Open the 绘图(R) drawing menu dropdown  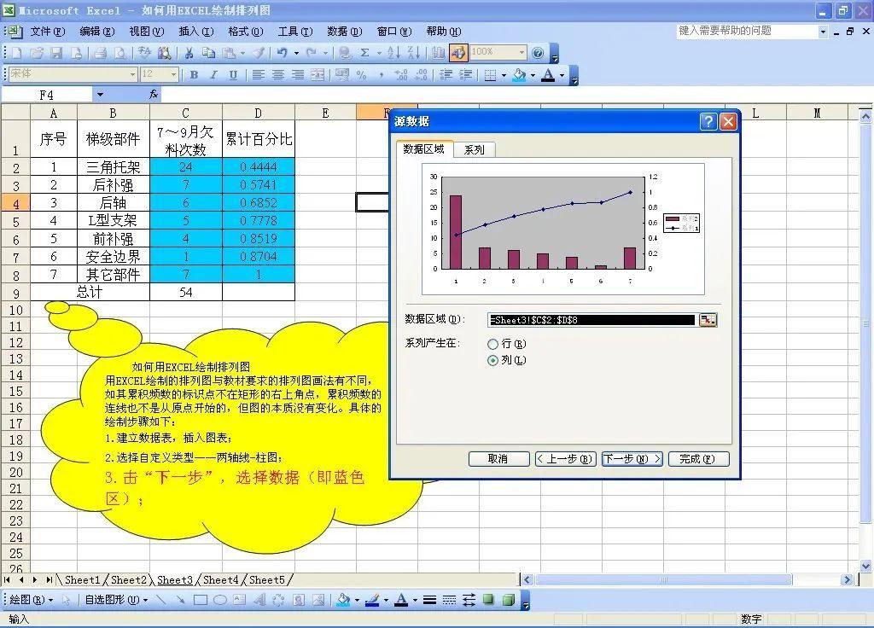[32, 600]
